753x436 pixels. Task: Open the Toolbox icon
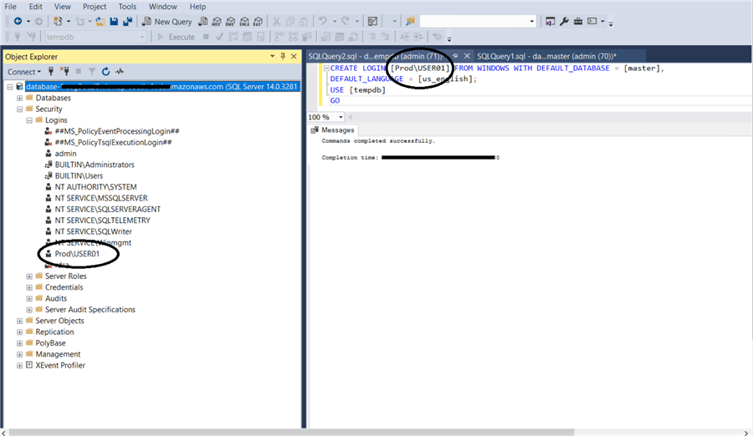coord(578,21)
